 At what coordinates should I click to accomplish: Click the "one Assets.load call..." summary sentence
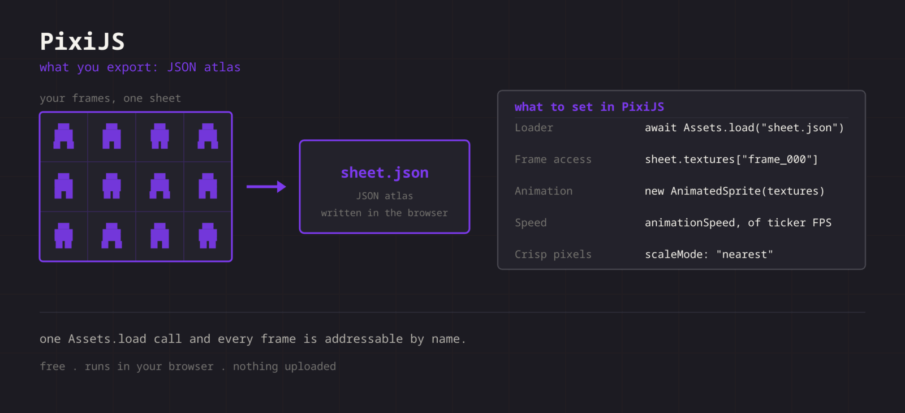point(253,339)
